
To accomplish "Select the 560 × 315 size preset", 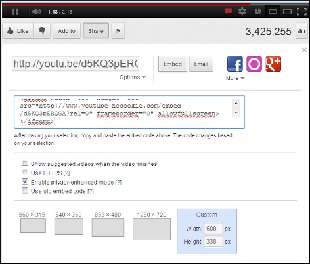I will click(33, 226).
